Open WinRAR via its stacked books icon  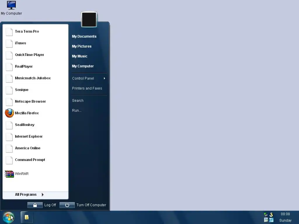click(9, 174)
